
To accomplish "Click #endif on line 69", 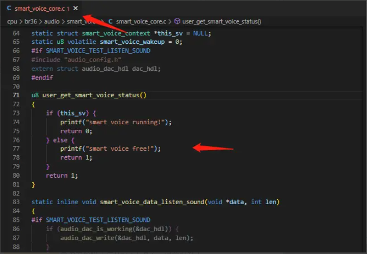I will point(42,77).
